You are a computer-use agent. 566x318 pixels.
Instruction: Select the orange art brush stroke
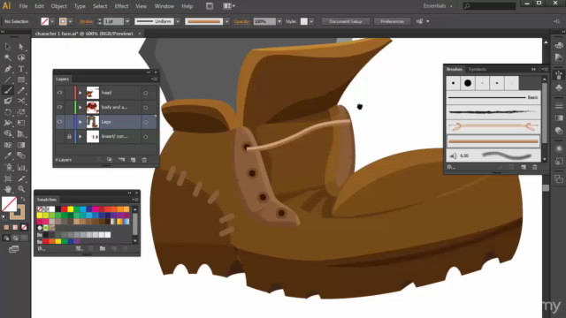pos(493,141)
